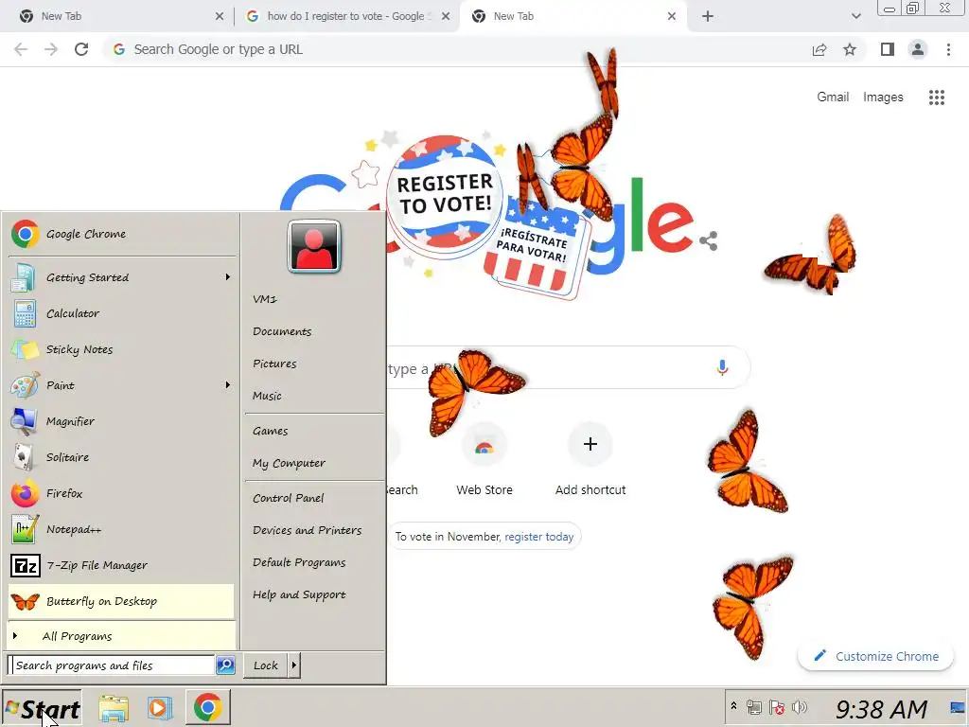Follow 'register today' link
Image resolution: width=969 pixels, height=727 pixels.
538,537
